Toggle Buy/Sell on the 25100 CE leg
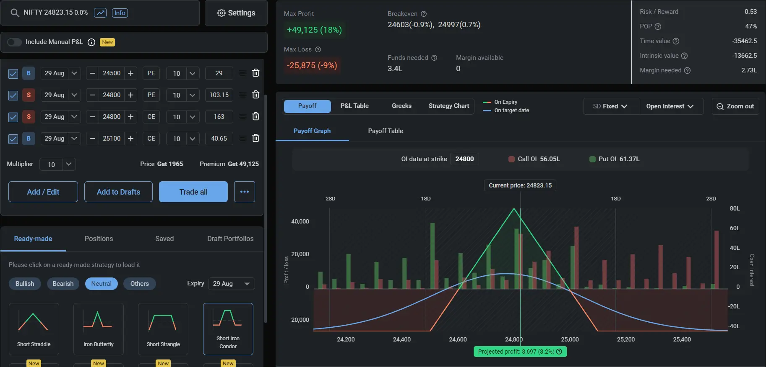 coord(29,139)
